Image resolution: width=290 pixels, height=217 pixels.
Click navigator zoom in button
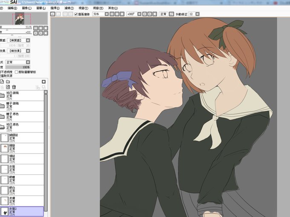(x=41, y=28)
